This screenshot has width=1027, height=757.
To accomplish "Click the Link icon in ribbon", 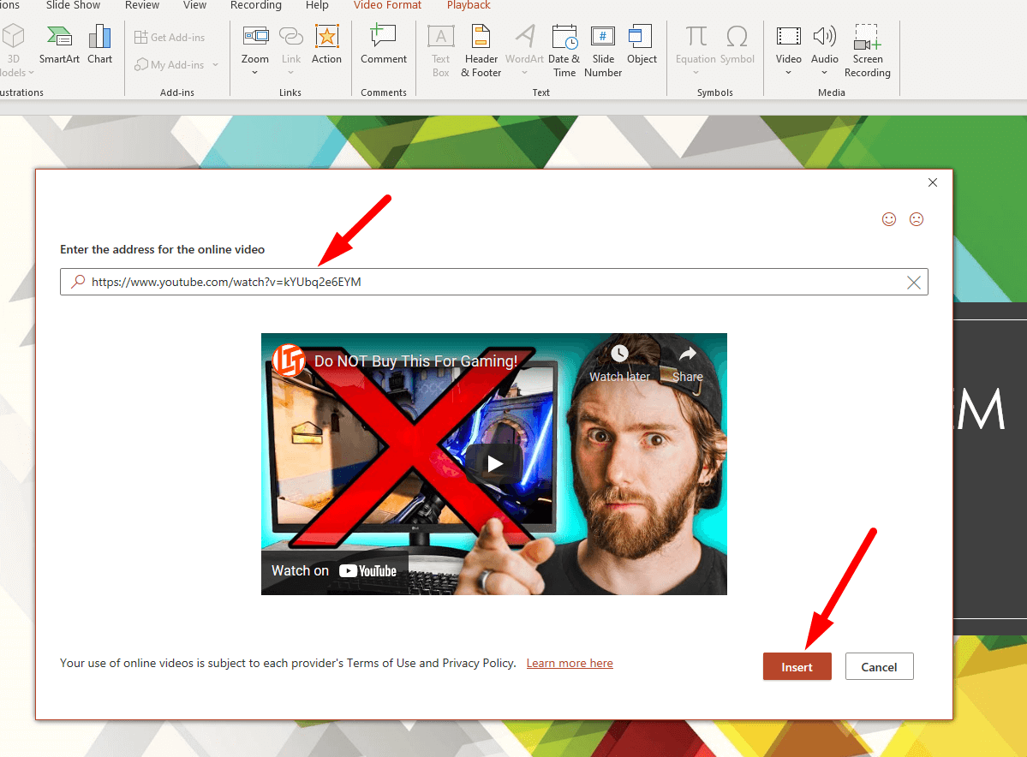I will tap(291, 36).
